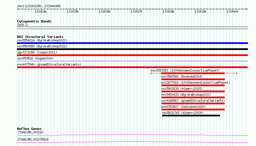Select the magenta ITGA6 NM_000210 transcript line

click(132, 135)
